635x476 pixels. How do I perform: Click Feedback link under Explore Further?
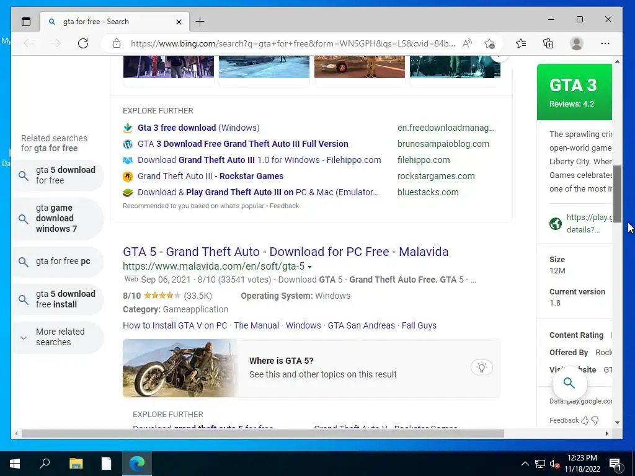284,206
